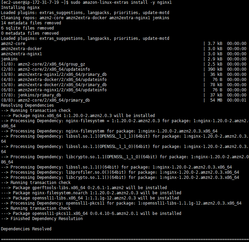Screen dimensions: 249x242
Task: Click the '78 kB' size value
Action: (216, 85)
